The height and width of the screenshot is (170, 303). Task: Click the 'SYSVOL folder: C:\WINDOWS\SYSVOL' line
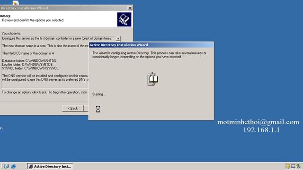[x=30, y=68]
